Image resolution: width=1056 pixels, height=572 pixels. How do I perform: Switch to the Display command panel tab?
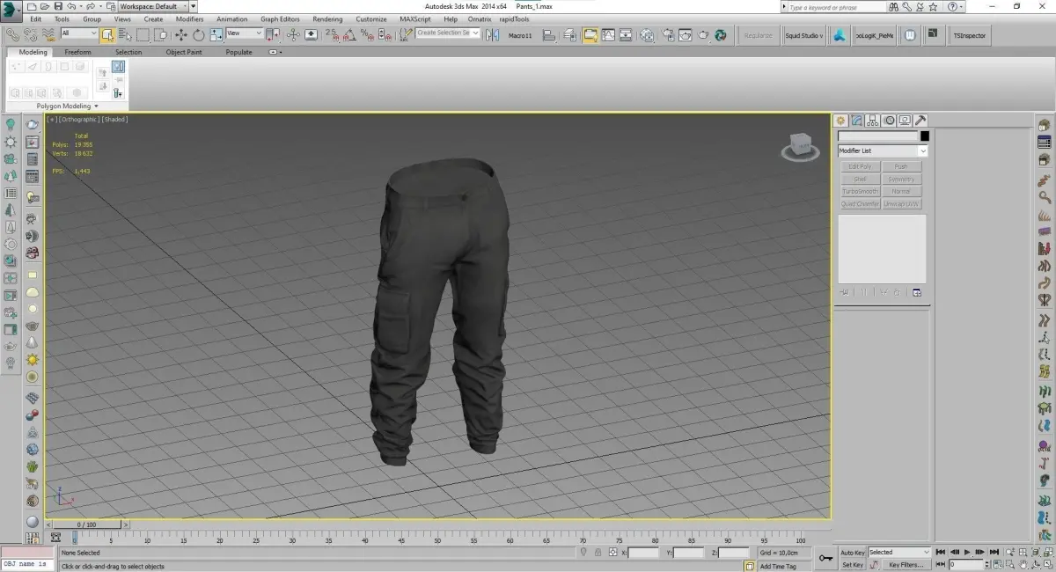click(x=904, y=121)
